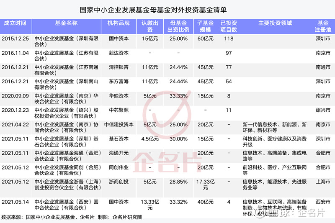
Task: Select registration city 南通市
Action: click(323, 67)
